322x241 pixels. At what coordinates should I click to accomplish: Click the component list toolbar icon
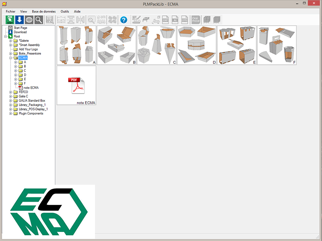(x=101, y=20)
